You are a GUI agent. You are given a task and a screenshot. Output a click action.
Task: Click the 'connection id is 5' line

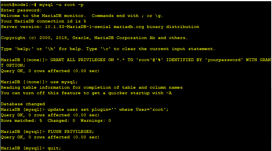click(43, 21)
